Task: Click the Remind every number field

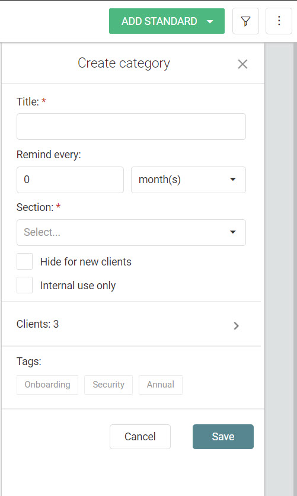Action: coord(70,180)
